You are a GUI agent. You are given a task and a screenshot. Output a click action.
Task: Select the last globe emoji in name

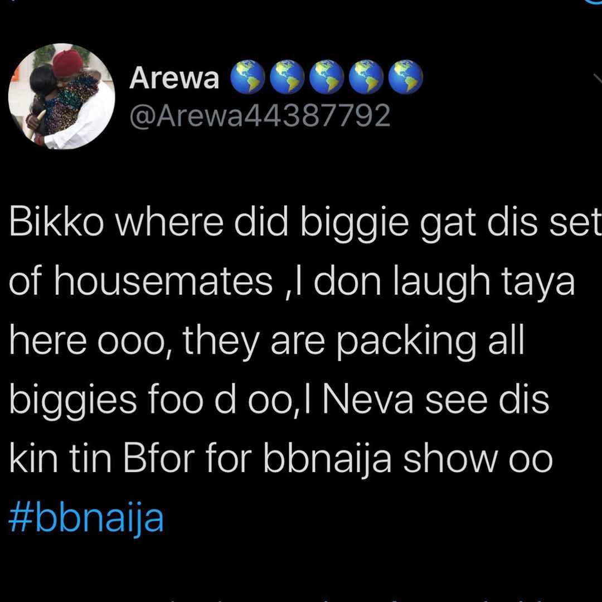point(406,77)
